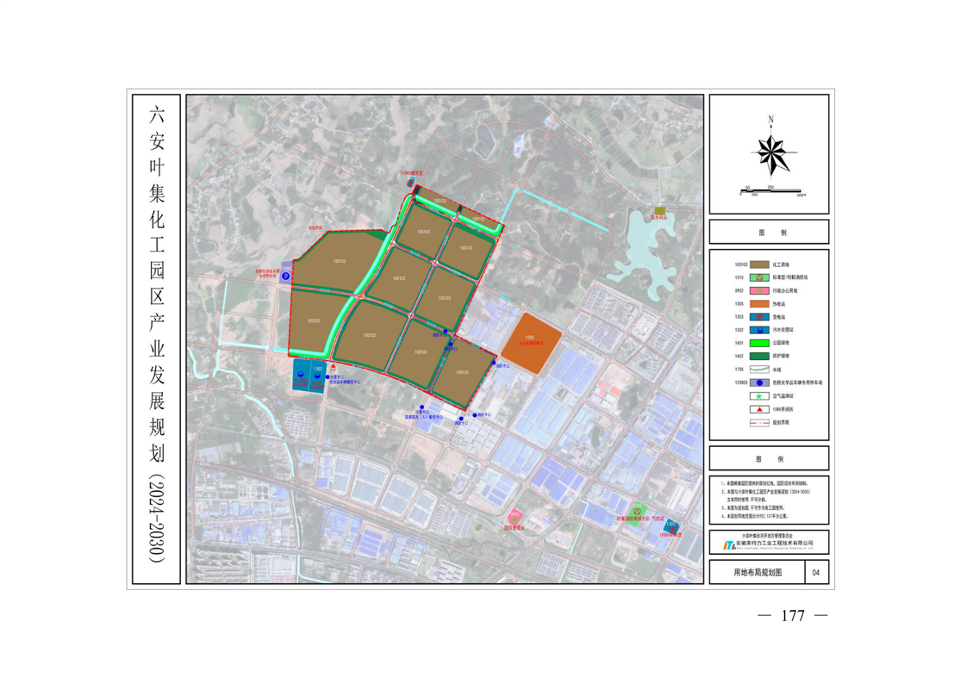Click the fire station symbol in legend
Viewport: 967px width, 684px height.
[761, 278]
